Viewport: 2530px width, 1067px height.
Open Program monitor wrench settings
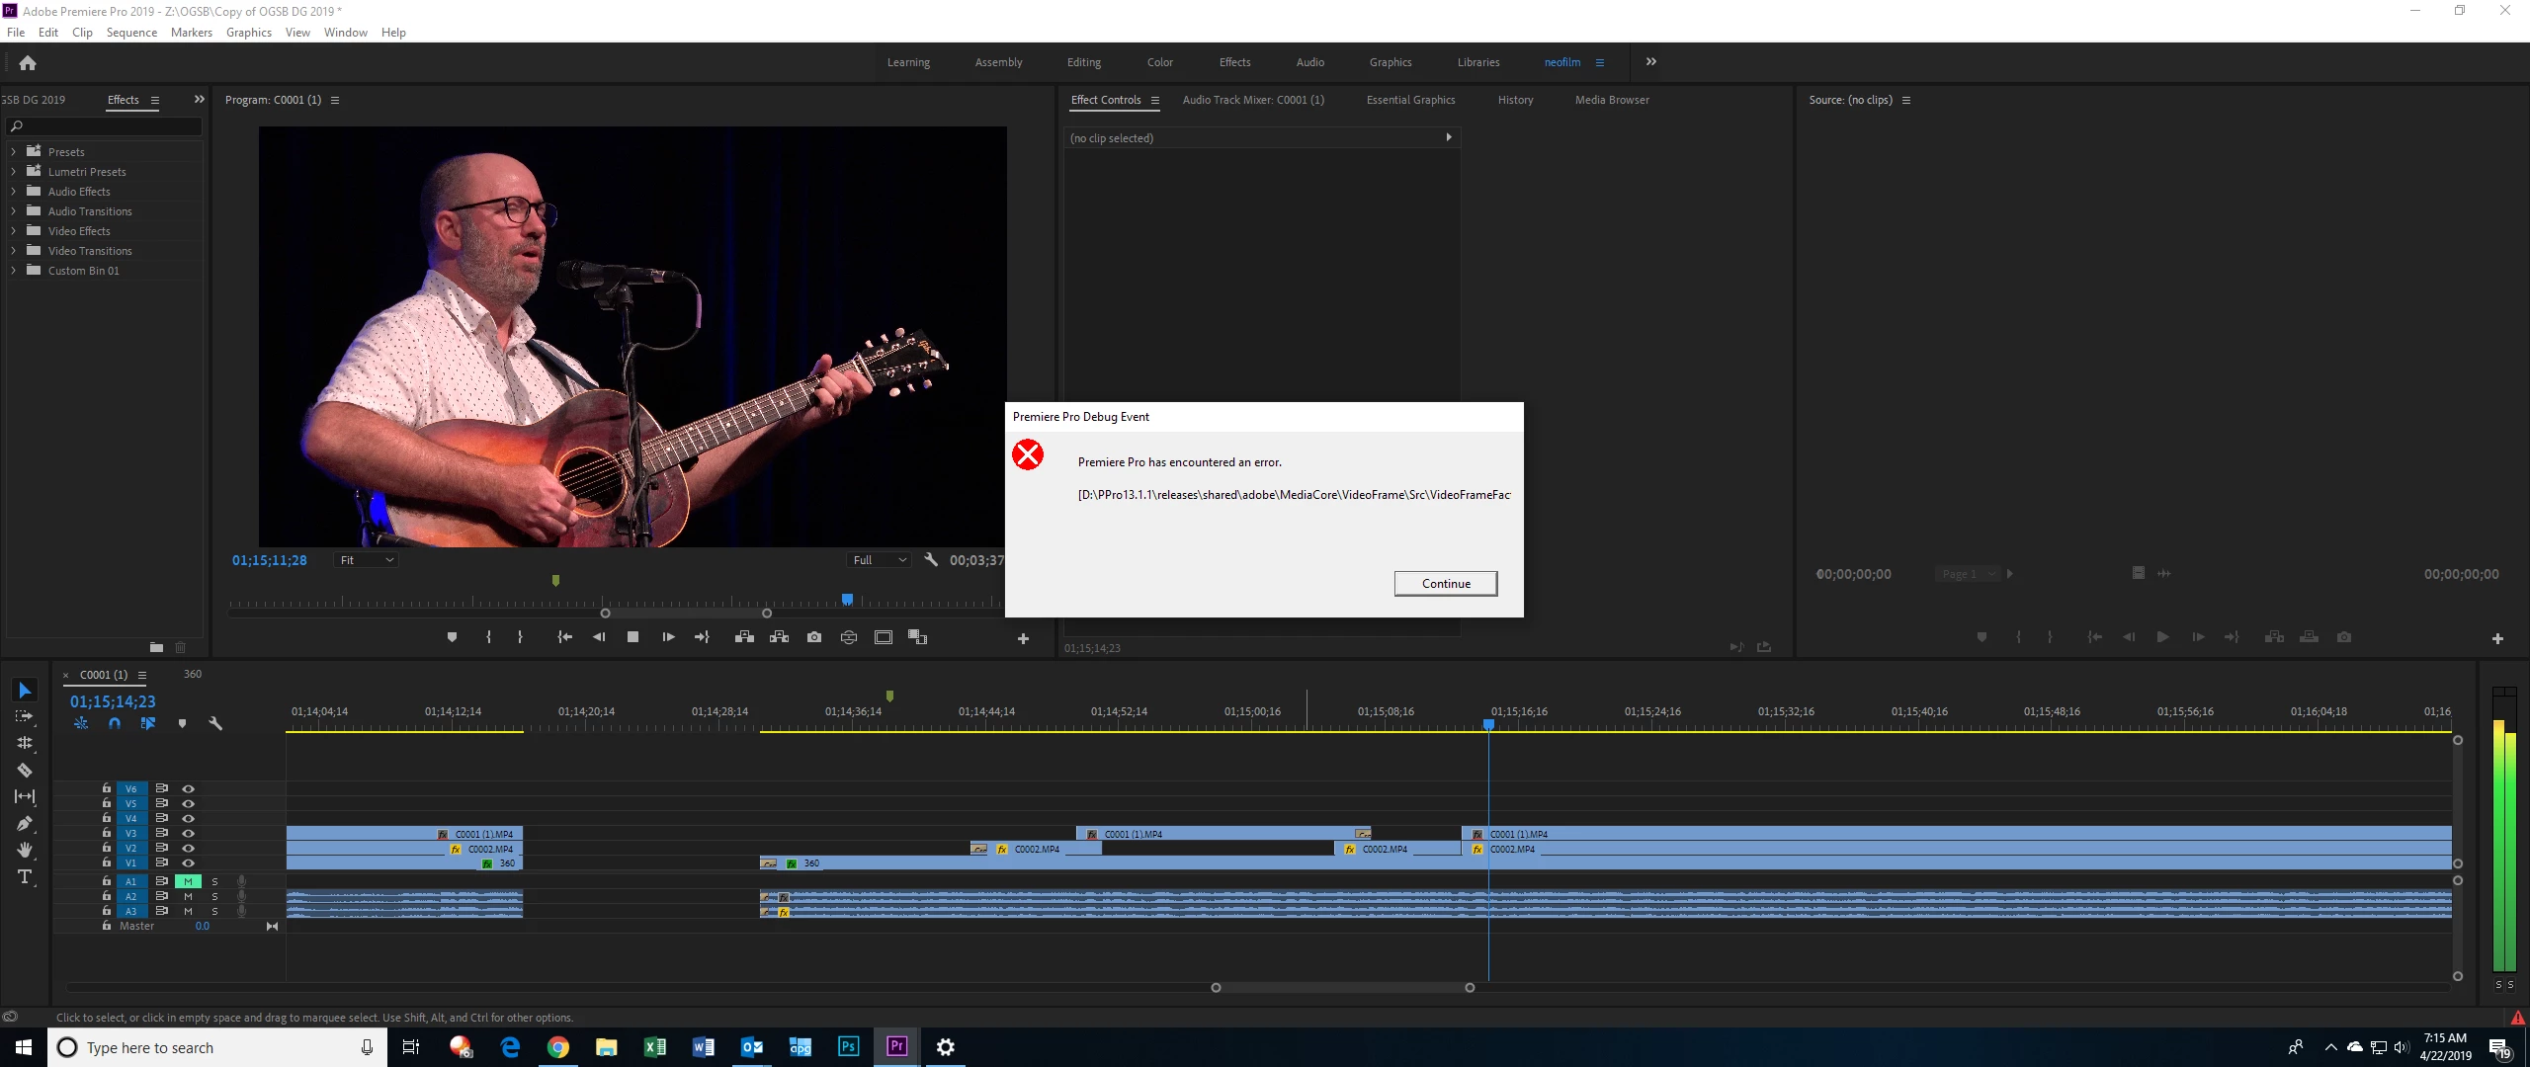(930, 560)
